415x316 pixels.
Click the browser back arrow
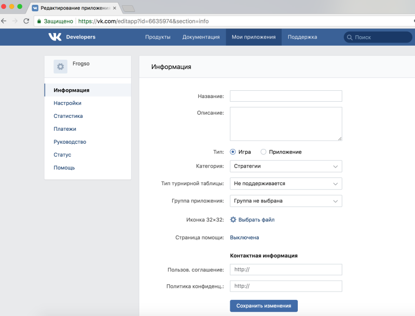[4, 21]
